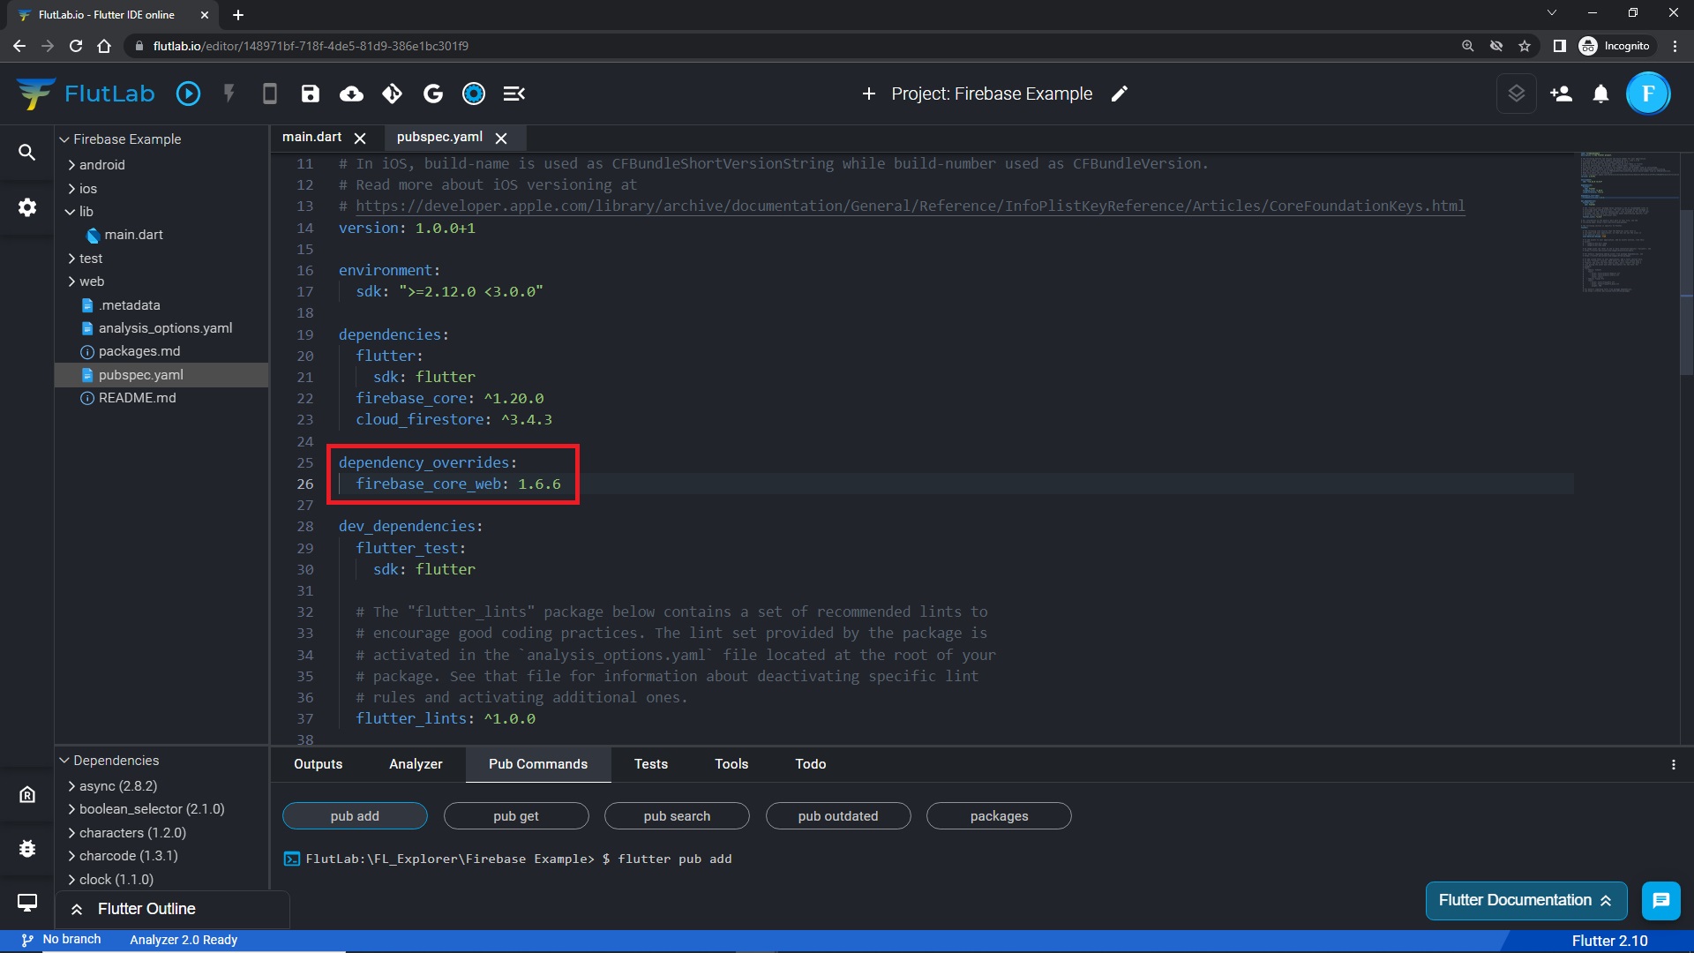Viewport: 1694px width, 953px height.
Task: Open main.dart in the file tree
Action: tap(133, 235)
